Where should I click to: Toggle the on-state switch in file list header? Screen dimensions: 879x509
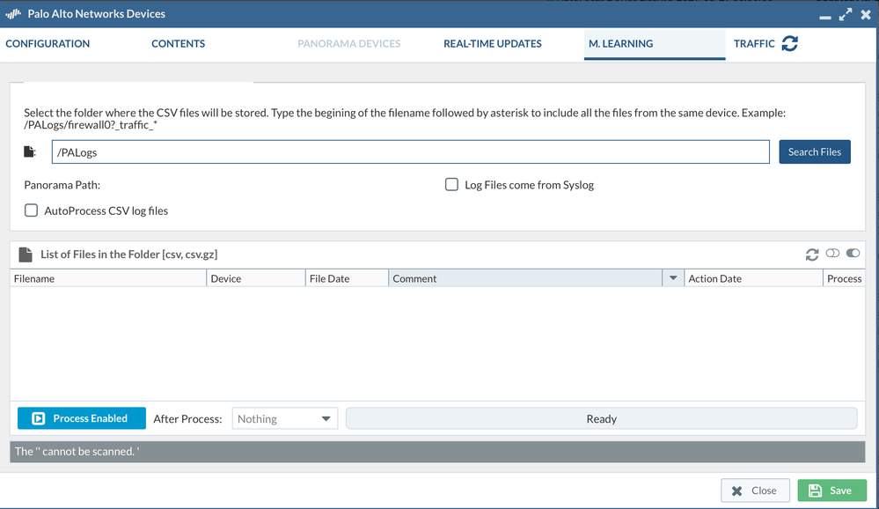[x=853, y=254]
